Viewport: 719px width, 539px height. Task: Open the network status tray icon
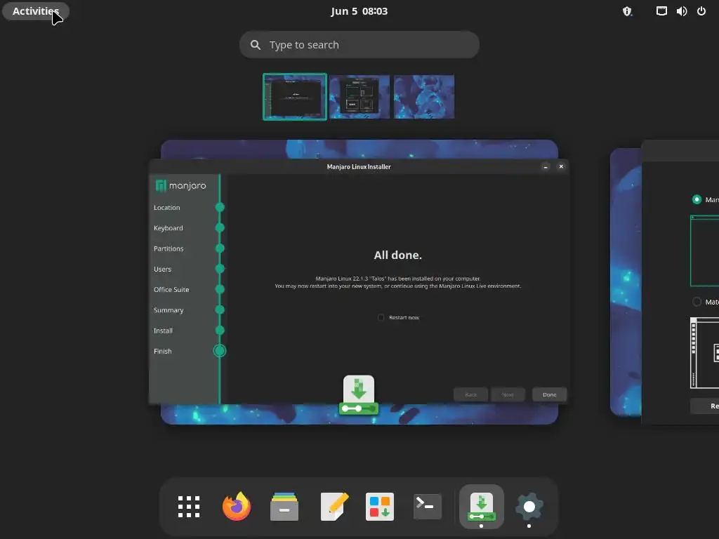tap(661, 11)
